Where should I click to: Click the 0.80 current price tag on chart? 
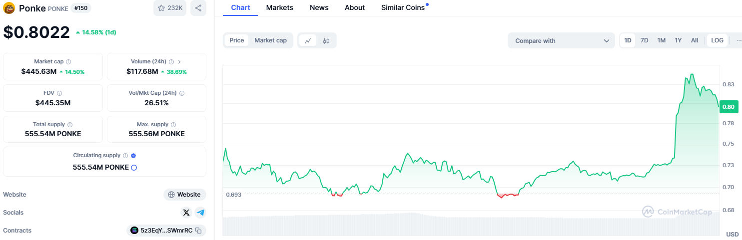click(729, 106)
